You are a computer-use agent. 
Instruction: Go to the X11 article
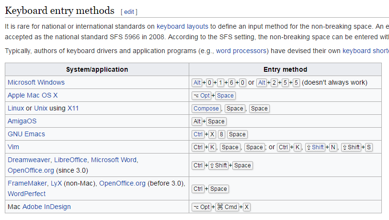[73, 108]
